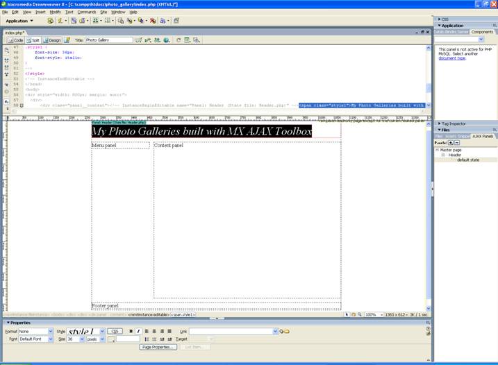Image resolution: width=498 pixels, height=365 pixels.
Task: Select the index.php document tab
Action: (x=15, y=33)
